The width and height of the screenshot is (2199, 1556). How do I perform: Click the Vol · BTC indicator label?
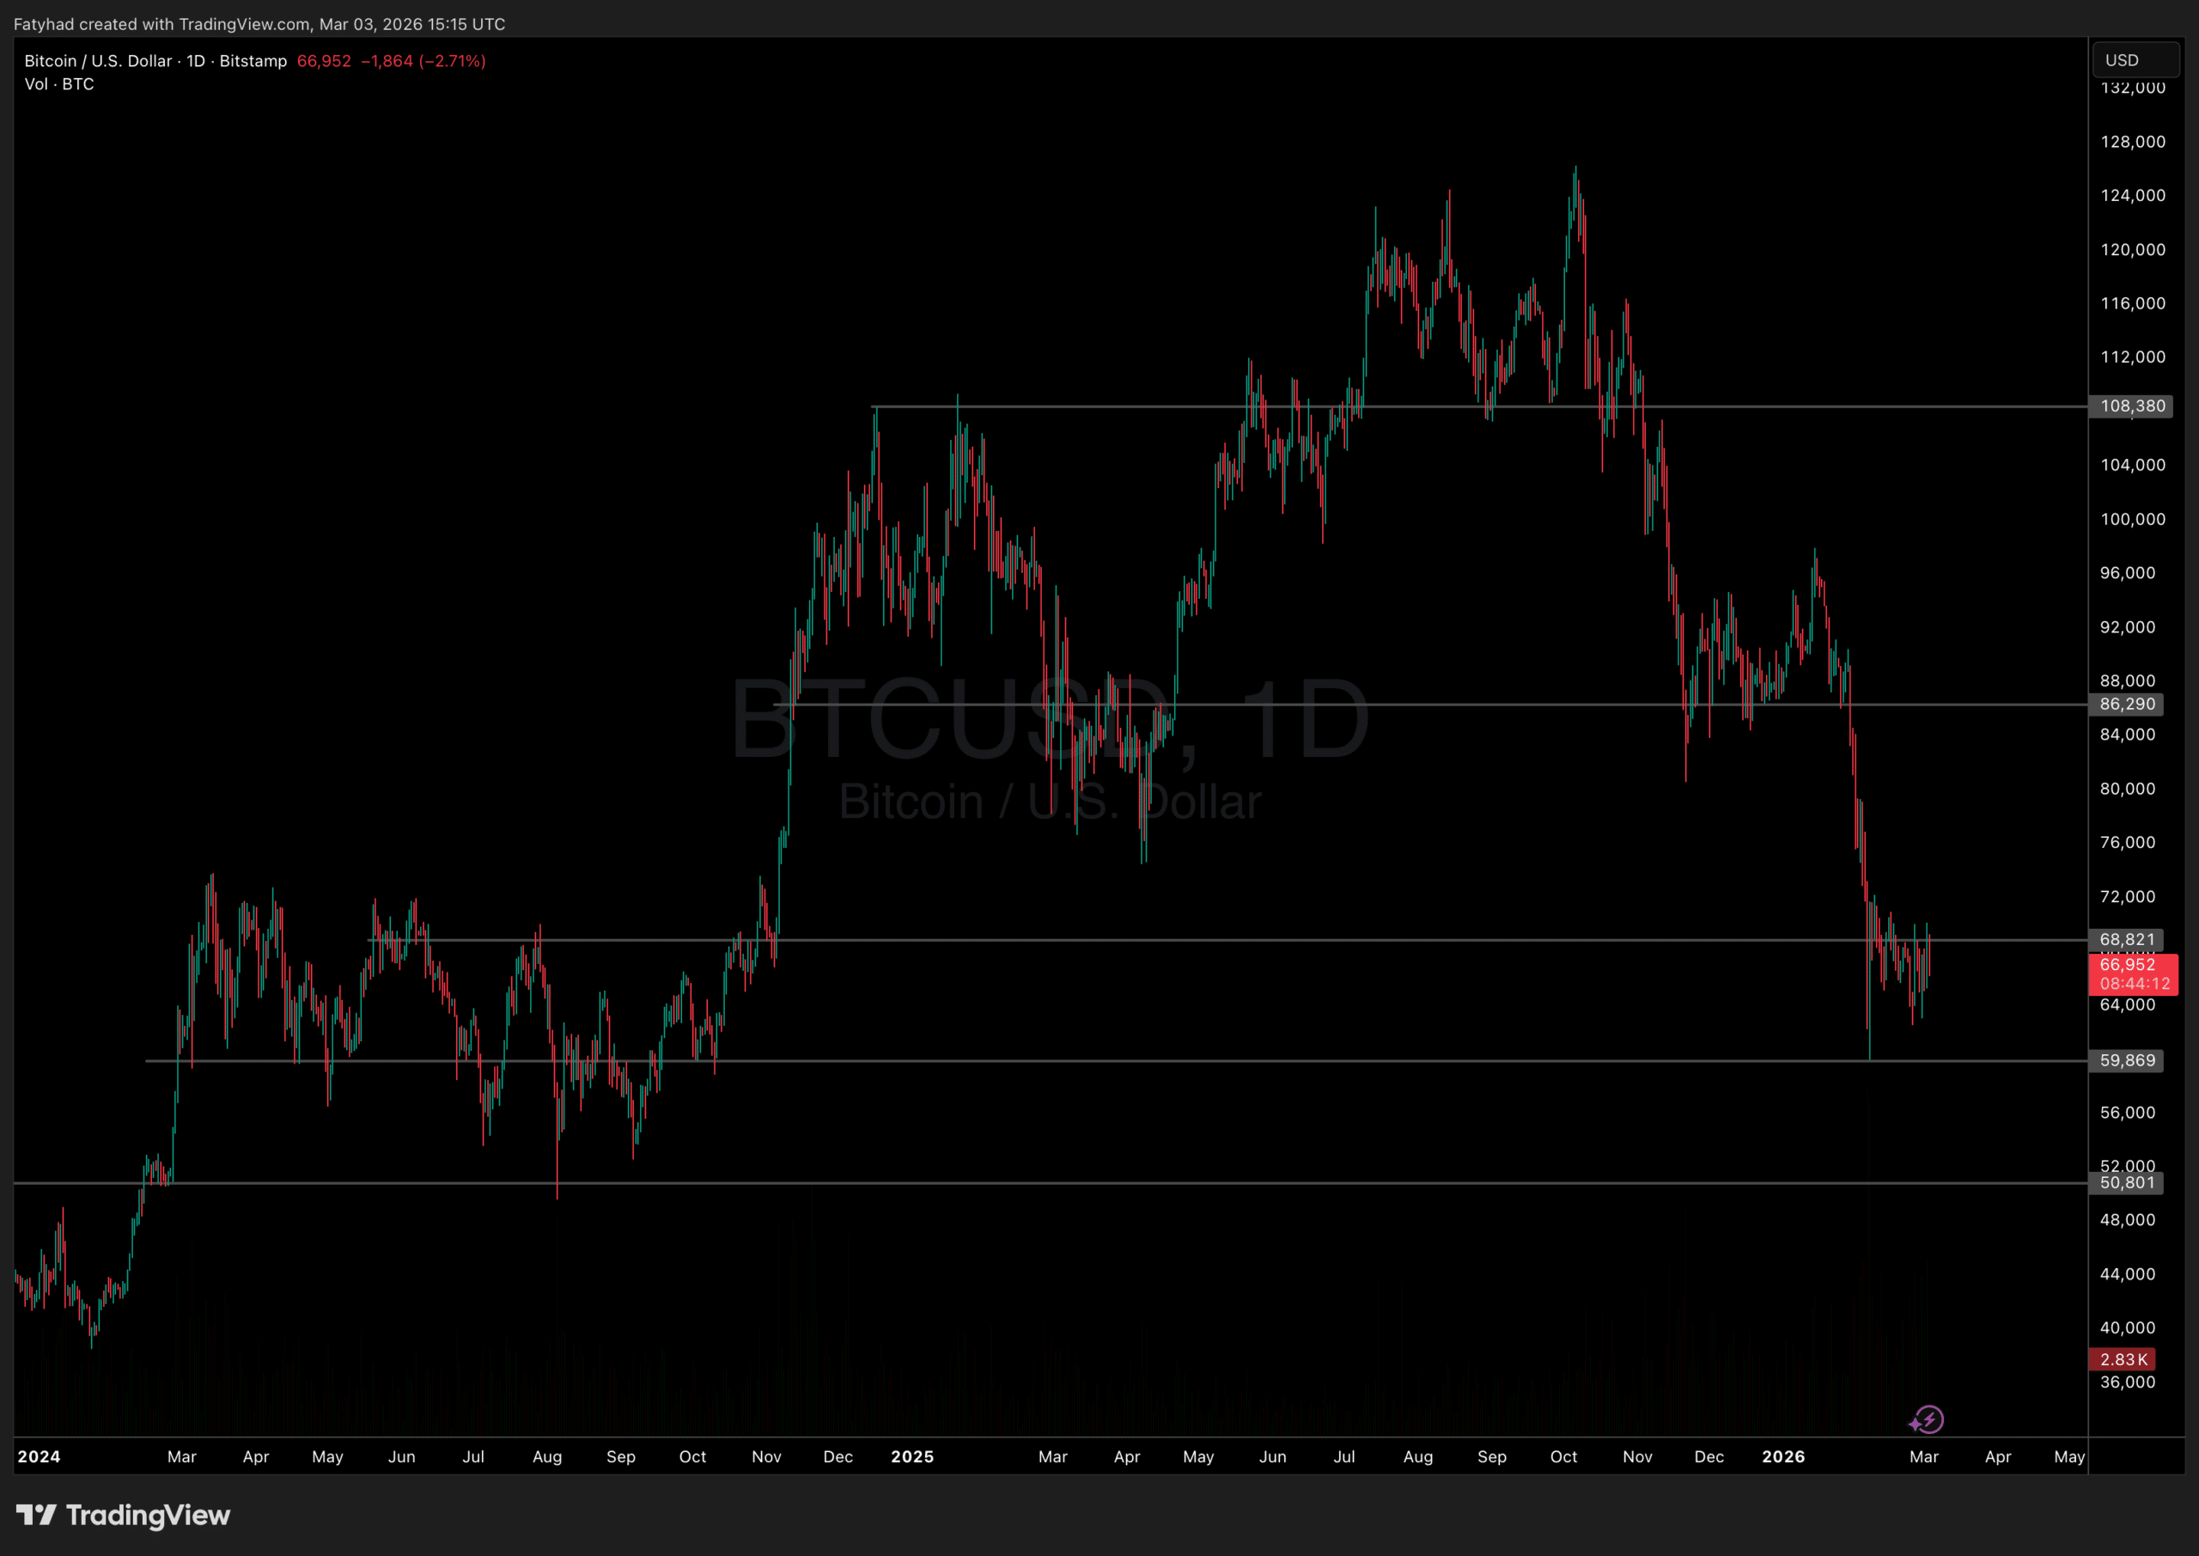(x=59, y=84)
